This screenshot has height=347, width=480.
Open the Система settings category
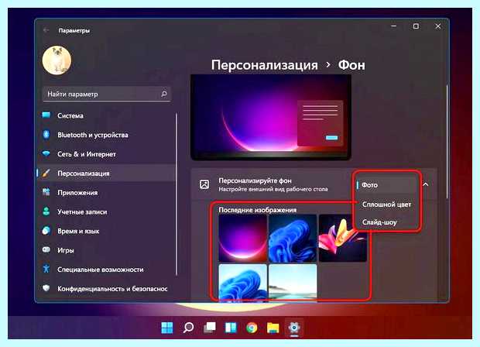[106, 115]
